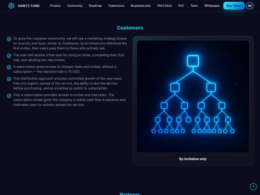Screen dimensions: 260x195
Task: Click the invitation tree diagram image
Action: pos(193,96)
